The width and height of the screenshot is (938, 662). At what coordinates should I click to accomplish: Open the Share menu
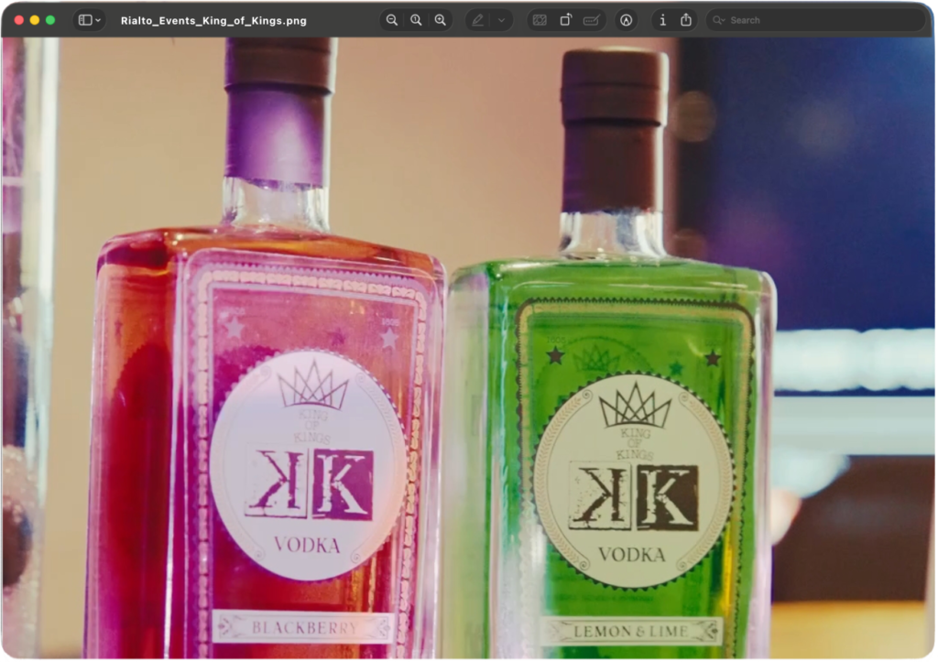686,20
